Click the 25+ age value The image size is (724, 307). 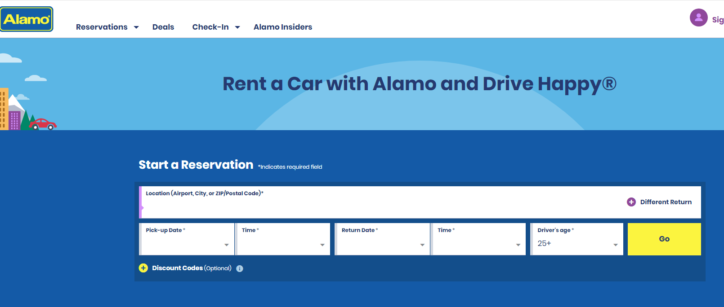(x=544, y=243)
